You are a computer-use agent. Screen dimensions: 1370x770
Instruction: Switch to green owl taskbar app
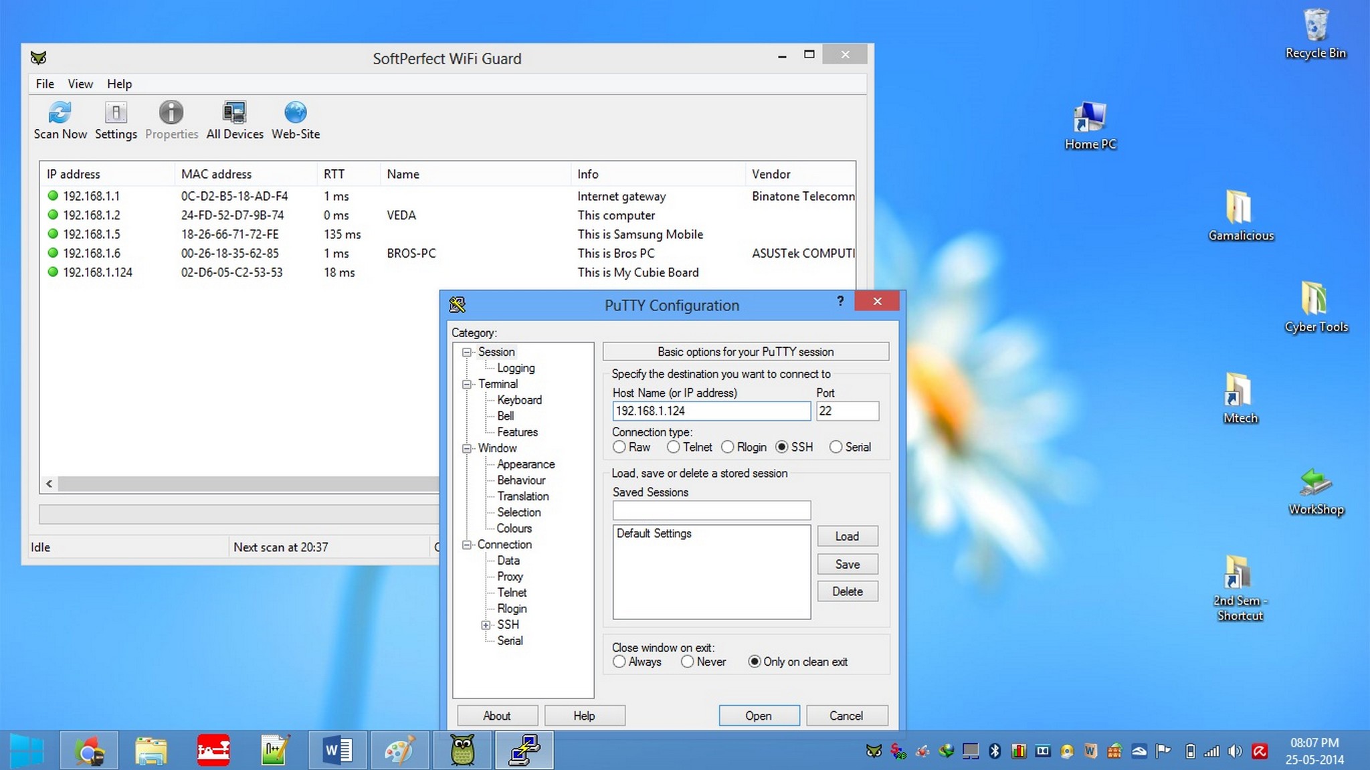(x=462, y=751)
